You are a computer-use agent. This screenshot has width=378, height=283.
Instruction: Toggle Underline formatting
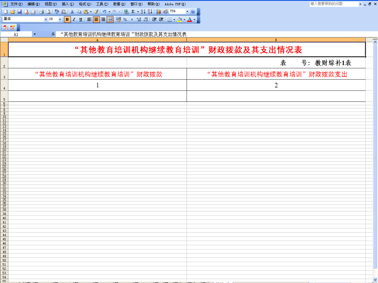(81, 19)
